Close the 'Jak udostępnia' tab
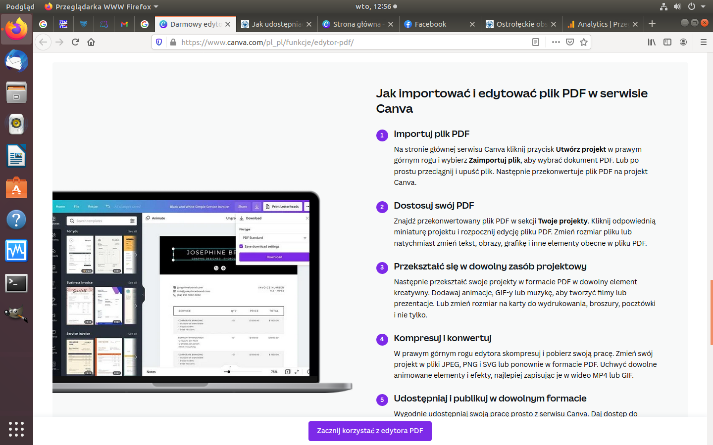 pyautogui.click(x=309, y=24)
